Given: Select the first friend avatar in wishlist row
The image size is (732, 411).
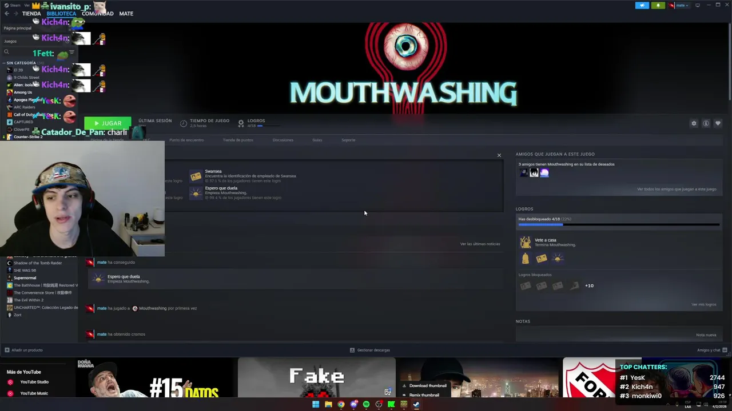Looking at the screenshot, I should coord(524,173).
